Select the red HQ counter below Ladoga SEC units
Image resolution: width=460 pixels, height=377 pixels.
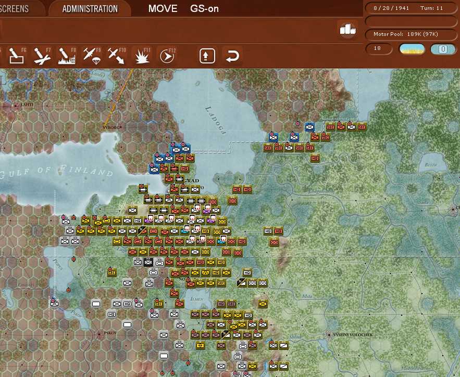[315, 158]
